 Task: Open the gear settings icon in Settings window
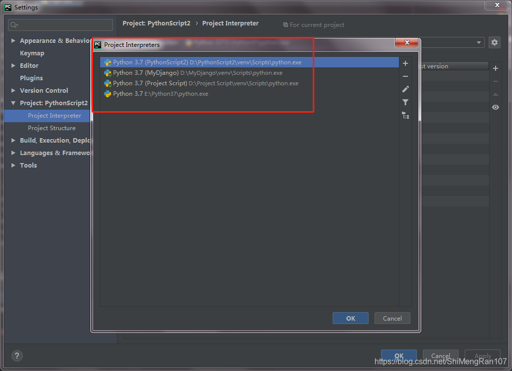point(495,42)
